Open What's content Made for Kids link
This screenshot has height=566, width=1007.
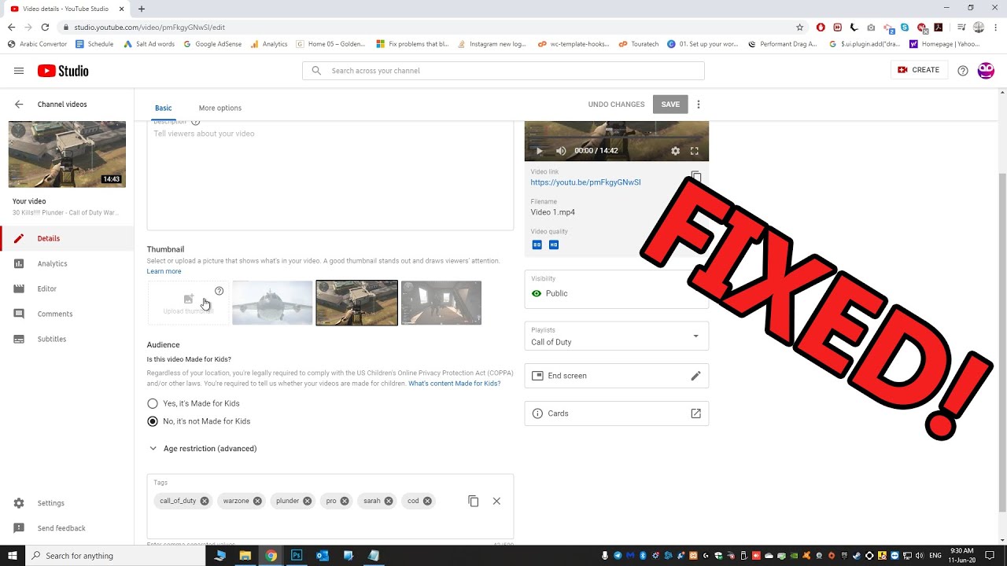click(454, 384)
